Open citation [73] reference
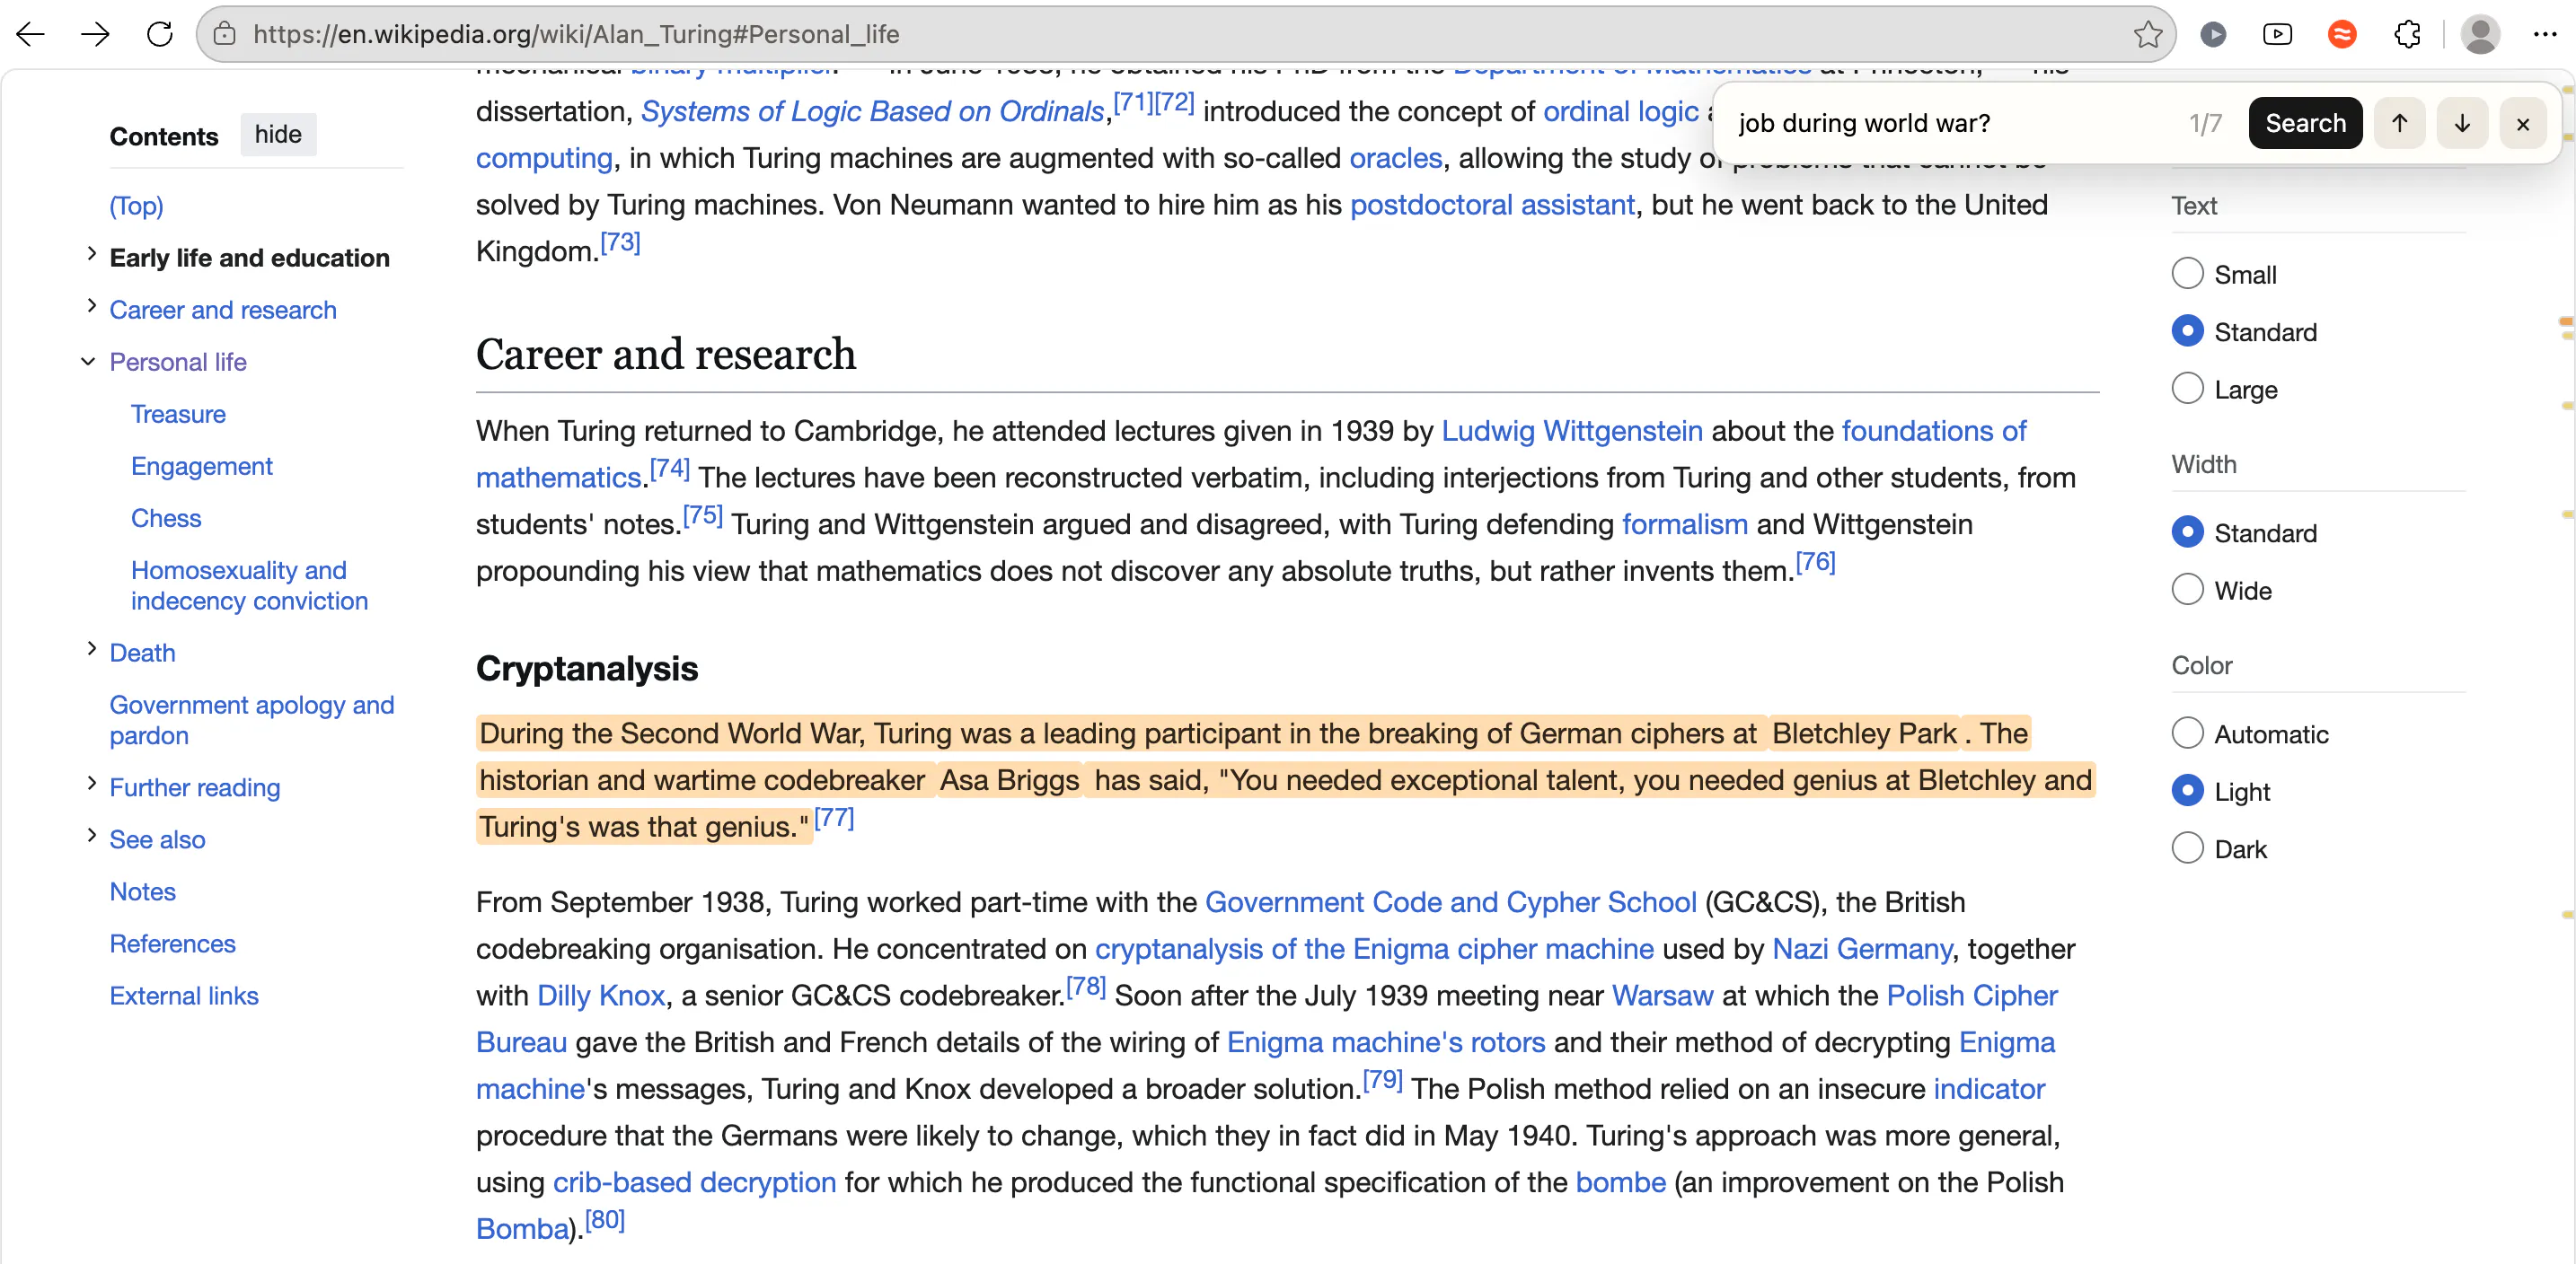The width and height of the screenshot is (2576, 1264). (x=620, y=242)
